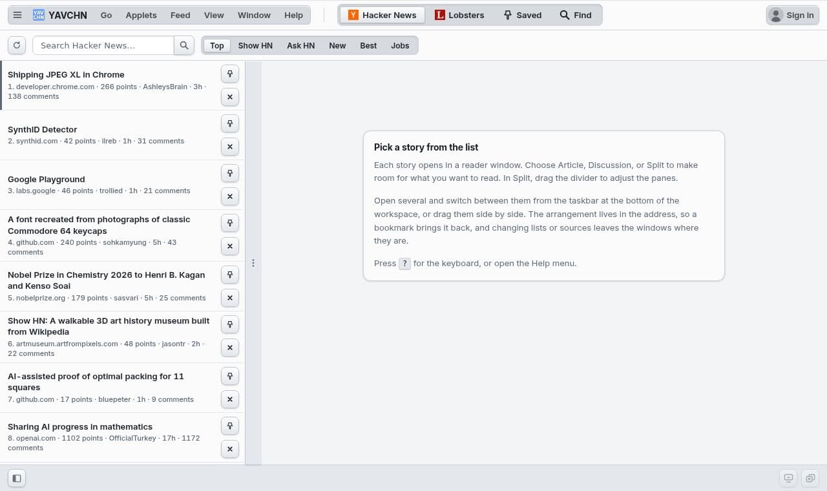Click the desktop monitor icon in taskbar
Image resolution: width=827 pixels, height=491 pixels.
[788, 478]
